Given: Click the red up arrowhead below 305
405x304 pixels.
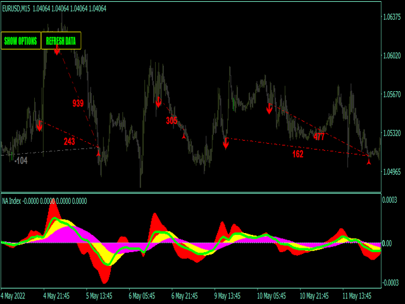Looking at the screenshot, I should 184,136.
